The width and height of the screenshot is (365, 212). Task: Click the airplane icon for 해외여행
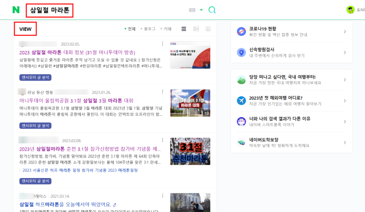[x=241, y=101]
